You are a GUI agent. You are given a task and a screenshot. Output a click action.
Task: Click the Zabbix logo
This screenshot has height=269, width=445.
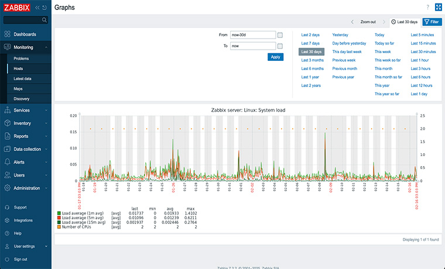tap(17, 8)
